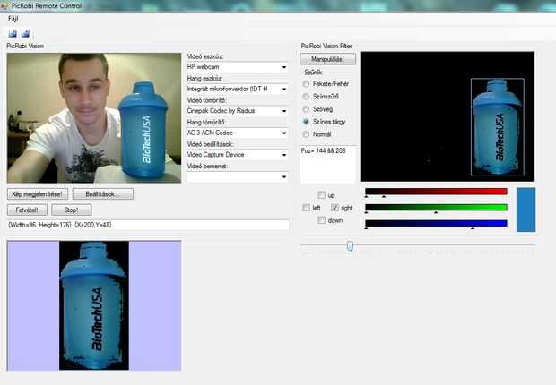Click the Stop! button
The image size is (556, 385).
pos(71,210)
